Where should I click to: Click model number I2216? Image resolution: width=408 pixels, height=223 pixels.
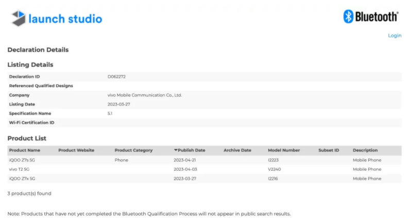[x=273, y=179]
